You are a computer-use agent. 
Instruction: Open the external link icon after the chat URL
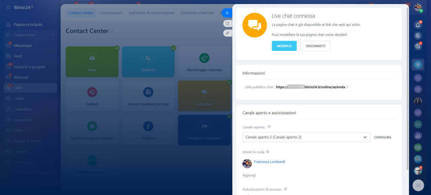[347, 87]
